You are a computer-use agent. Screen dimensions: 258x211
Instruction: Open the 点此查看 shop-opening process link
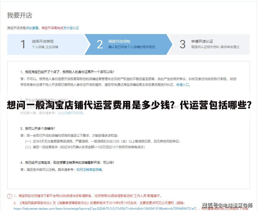32,28
